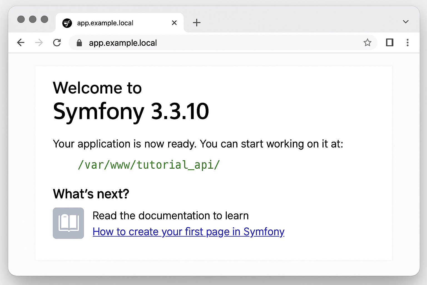Click the What's next? heading
The width and height of the screenshot is (427, 285).
(91, 194)
